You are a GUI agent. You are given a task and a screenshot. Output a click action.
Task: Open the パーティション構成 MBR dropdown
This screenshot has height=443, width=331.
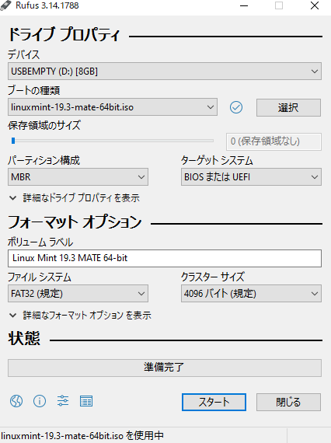pos(78,177)
